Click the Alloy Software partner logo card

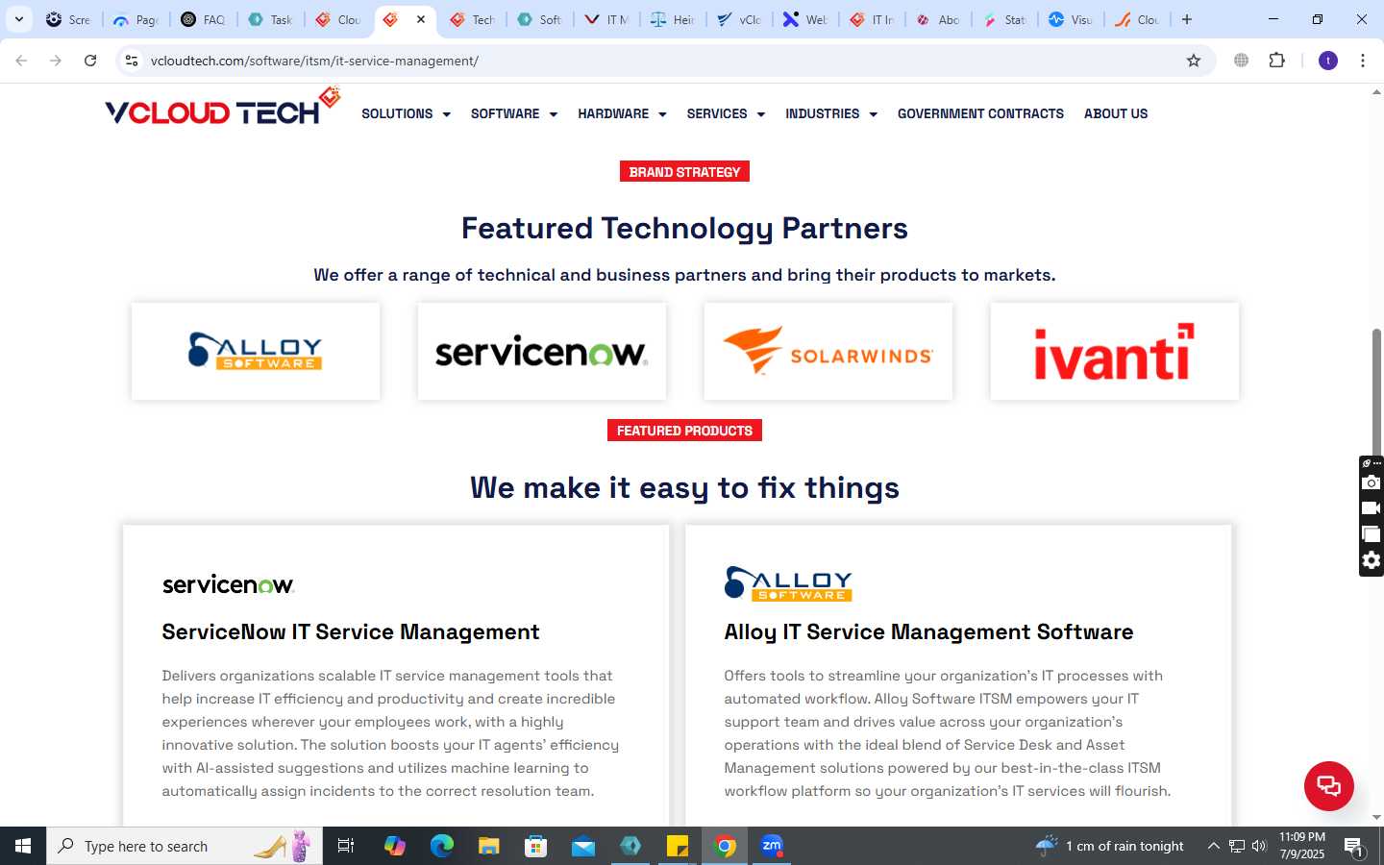tap(256, 352)
